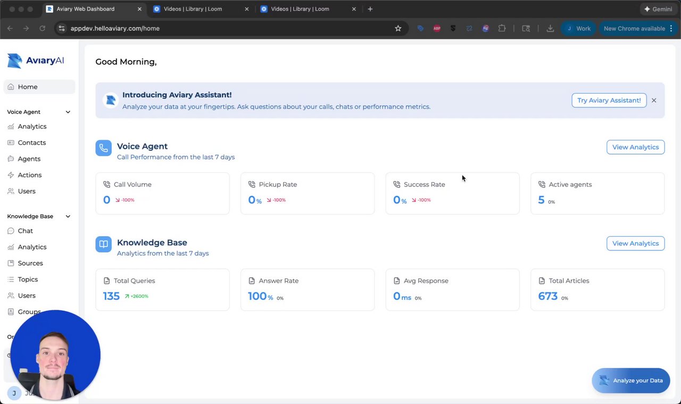Dismiss the Aviary Assistant banner
The width and height of the screenshot is (681, 404).
tap(654, 100)
